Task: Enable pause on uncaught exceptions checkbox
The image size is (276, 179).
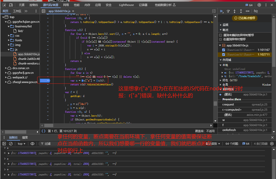Action: 220,35
